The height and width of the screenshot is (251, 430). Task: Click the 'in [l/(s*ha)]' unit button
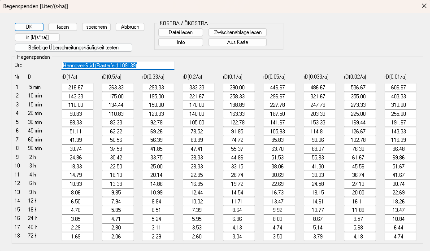[37, 37]
